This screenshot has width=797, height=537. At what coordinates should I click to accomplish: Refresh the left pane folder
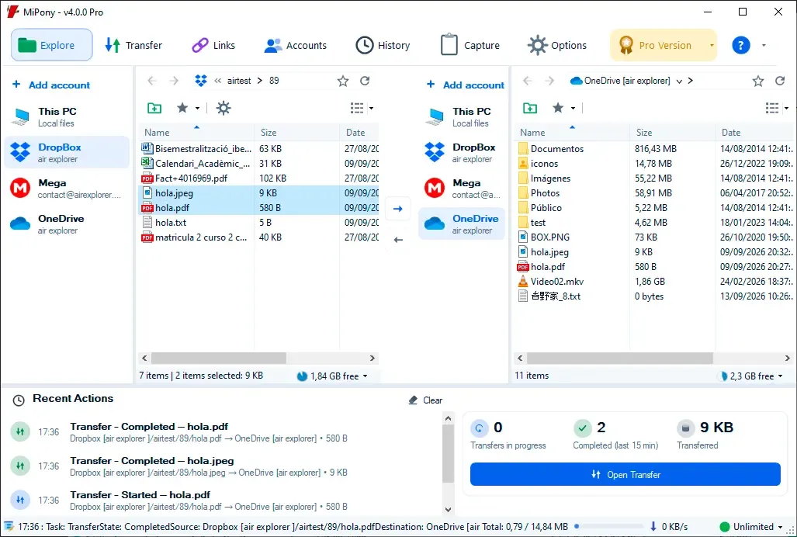click(x=365, y=81)
